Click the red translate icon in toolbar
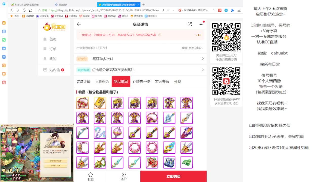 coord(220,10)
